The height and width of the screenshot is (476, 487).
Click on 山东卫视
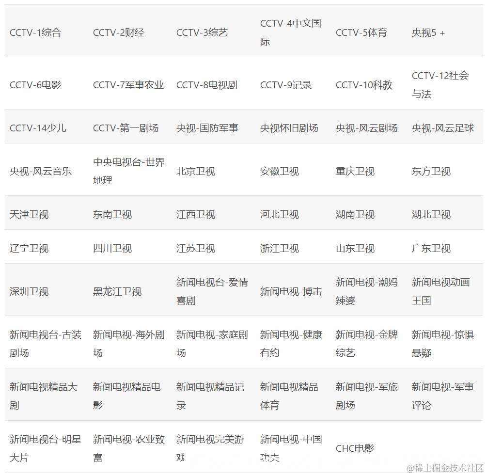355,248
